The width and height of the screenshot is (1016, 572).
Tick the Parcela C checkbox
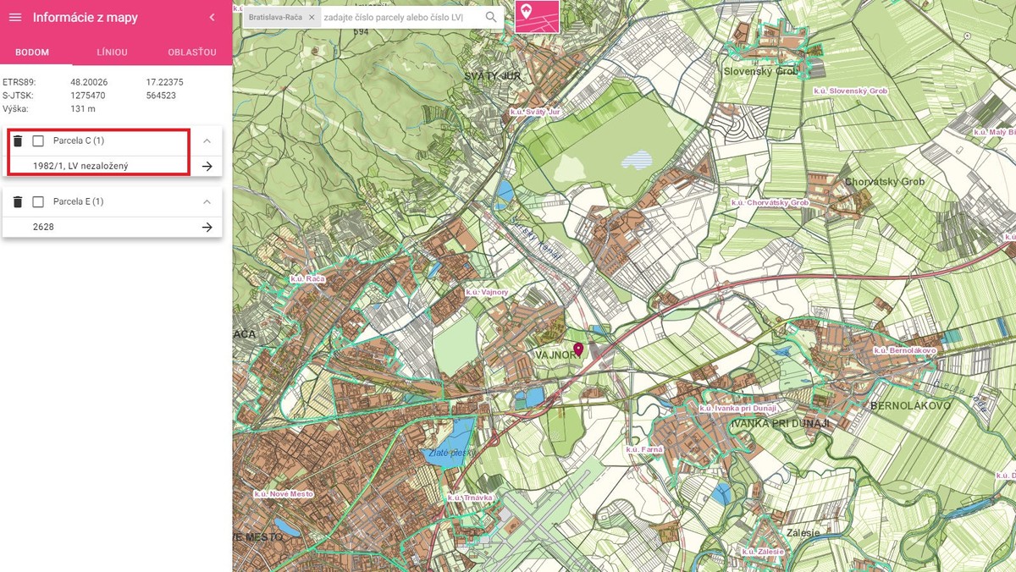[x=38, y=140]
